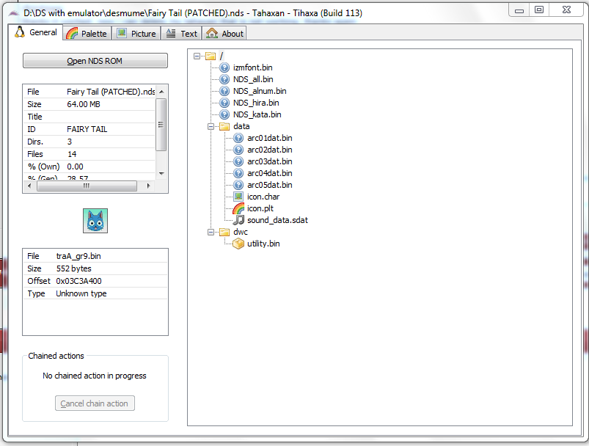Select arc01dat.bin in the tree

(x=269, y=138)
